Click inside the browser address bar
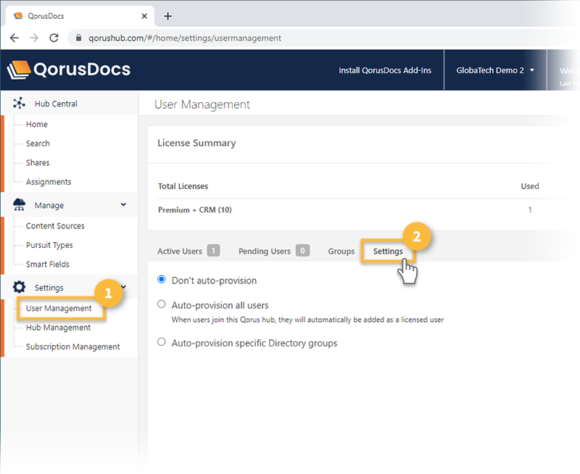Screen dimensions: 580x474 [217, 38]
